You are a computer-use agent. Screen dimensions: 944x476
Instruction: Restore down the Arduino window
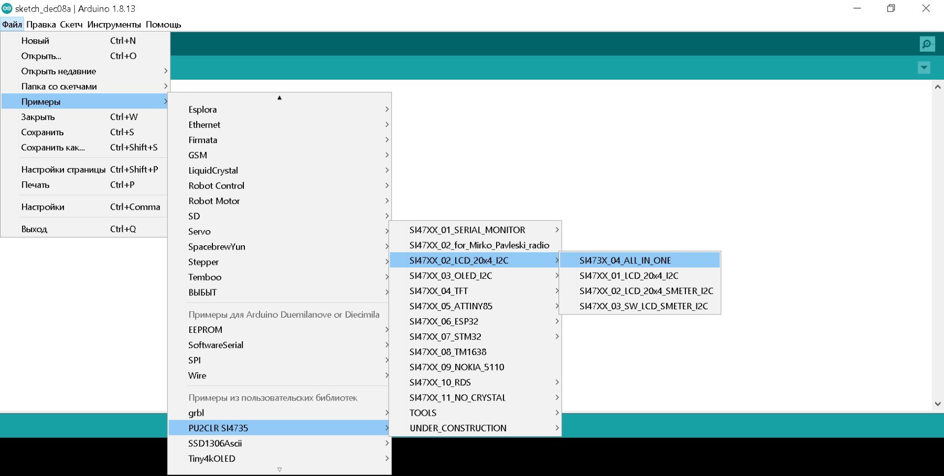[891, 8]
